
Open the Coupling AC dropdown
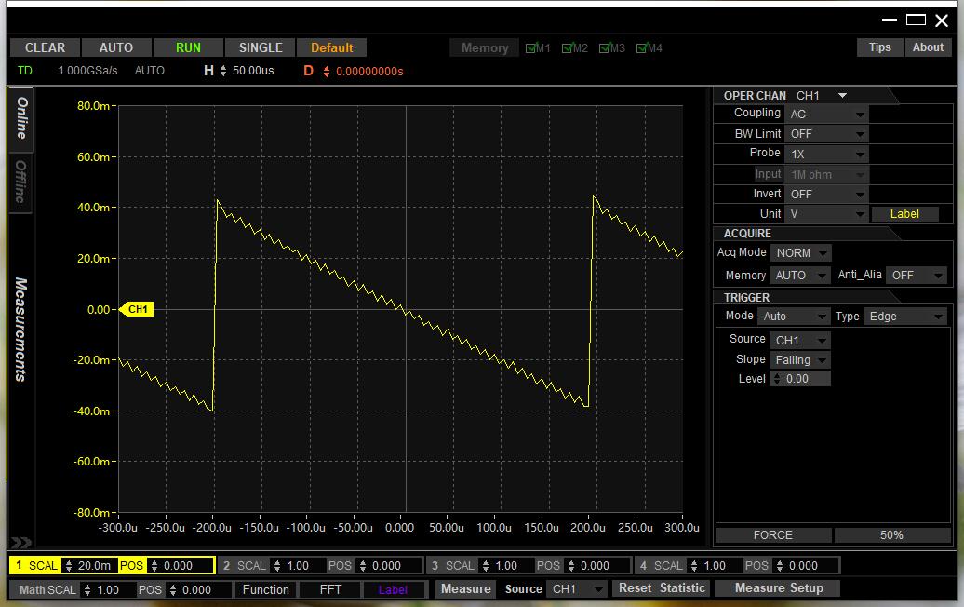826,115
